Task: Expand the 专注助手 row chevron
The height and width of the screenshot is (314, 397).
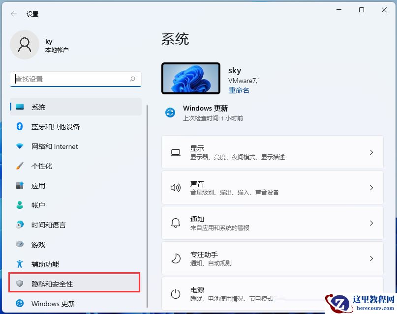Action: (371, 258)
